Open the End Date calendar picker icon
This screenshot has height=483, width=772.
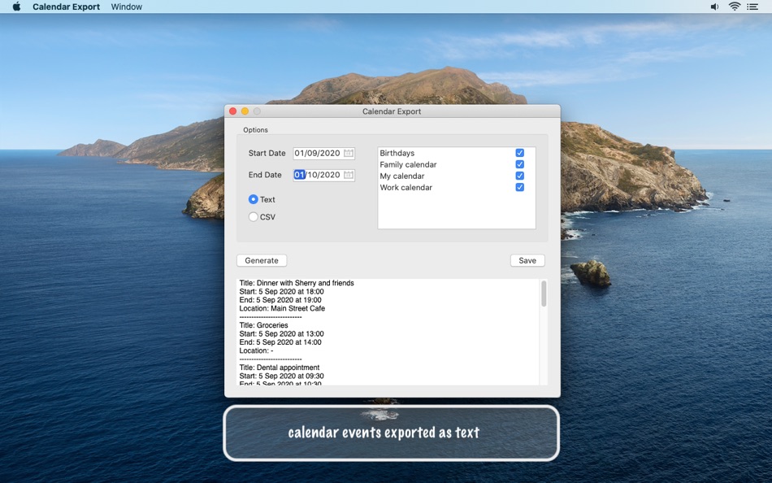348,175
